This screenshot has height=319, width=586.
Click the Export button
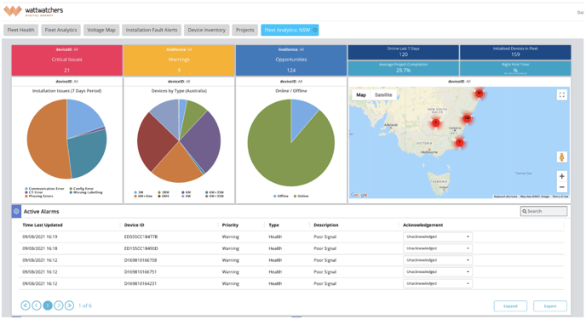(549, 306)
